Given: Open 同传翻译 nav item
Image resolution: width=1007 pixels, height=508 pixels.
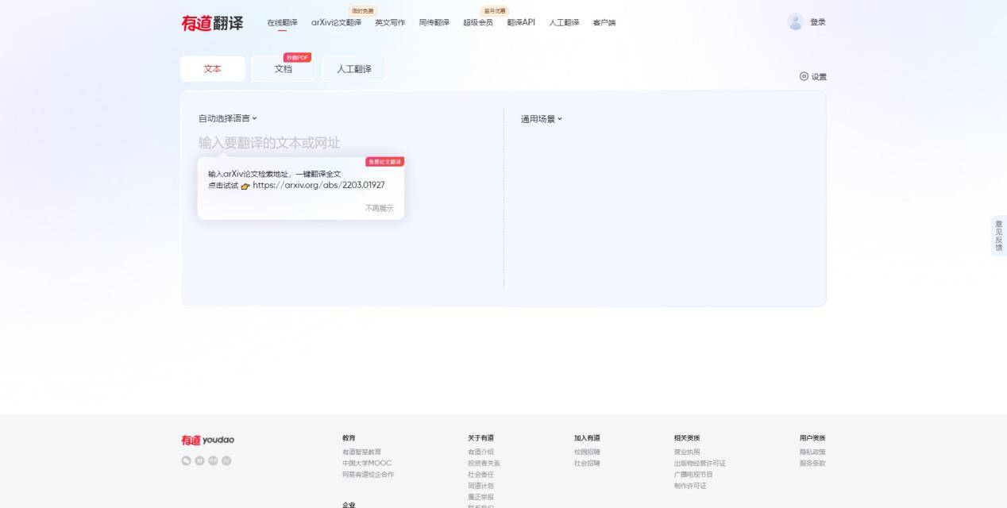Looking at the screenshot, I should pos(434,22).
